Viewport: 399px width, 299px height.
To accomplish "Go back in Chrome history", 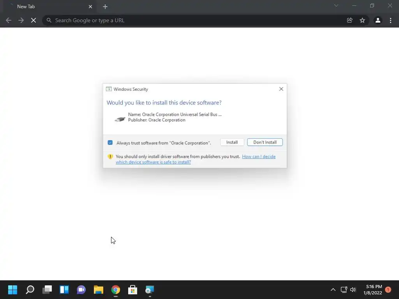I will (x=9, y=20).
